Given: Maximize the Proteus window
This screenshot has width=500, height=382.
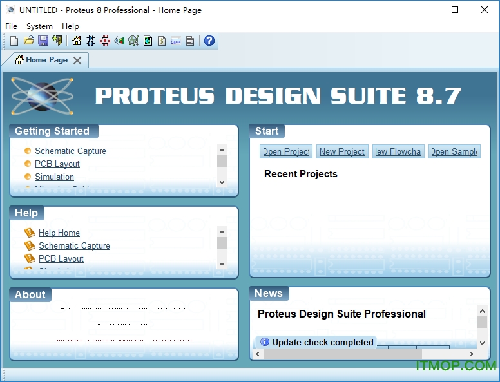Looking at the screenshot, I should point(455,10).
